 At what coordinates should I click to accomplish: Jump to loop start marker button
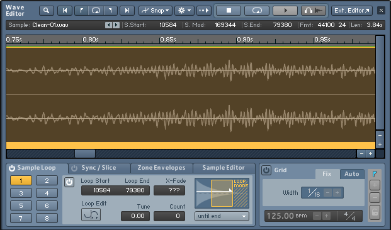[x=81, y=11]
